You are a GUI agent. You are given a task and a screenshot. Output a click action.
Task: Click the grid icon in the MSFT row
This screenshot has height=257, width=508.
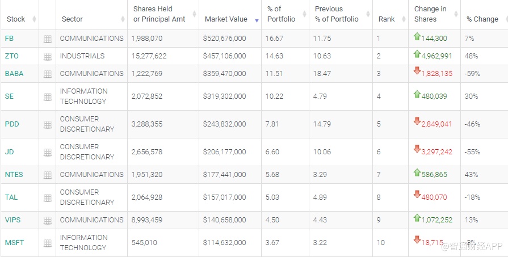48,243
